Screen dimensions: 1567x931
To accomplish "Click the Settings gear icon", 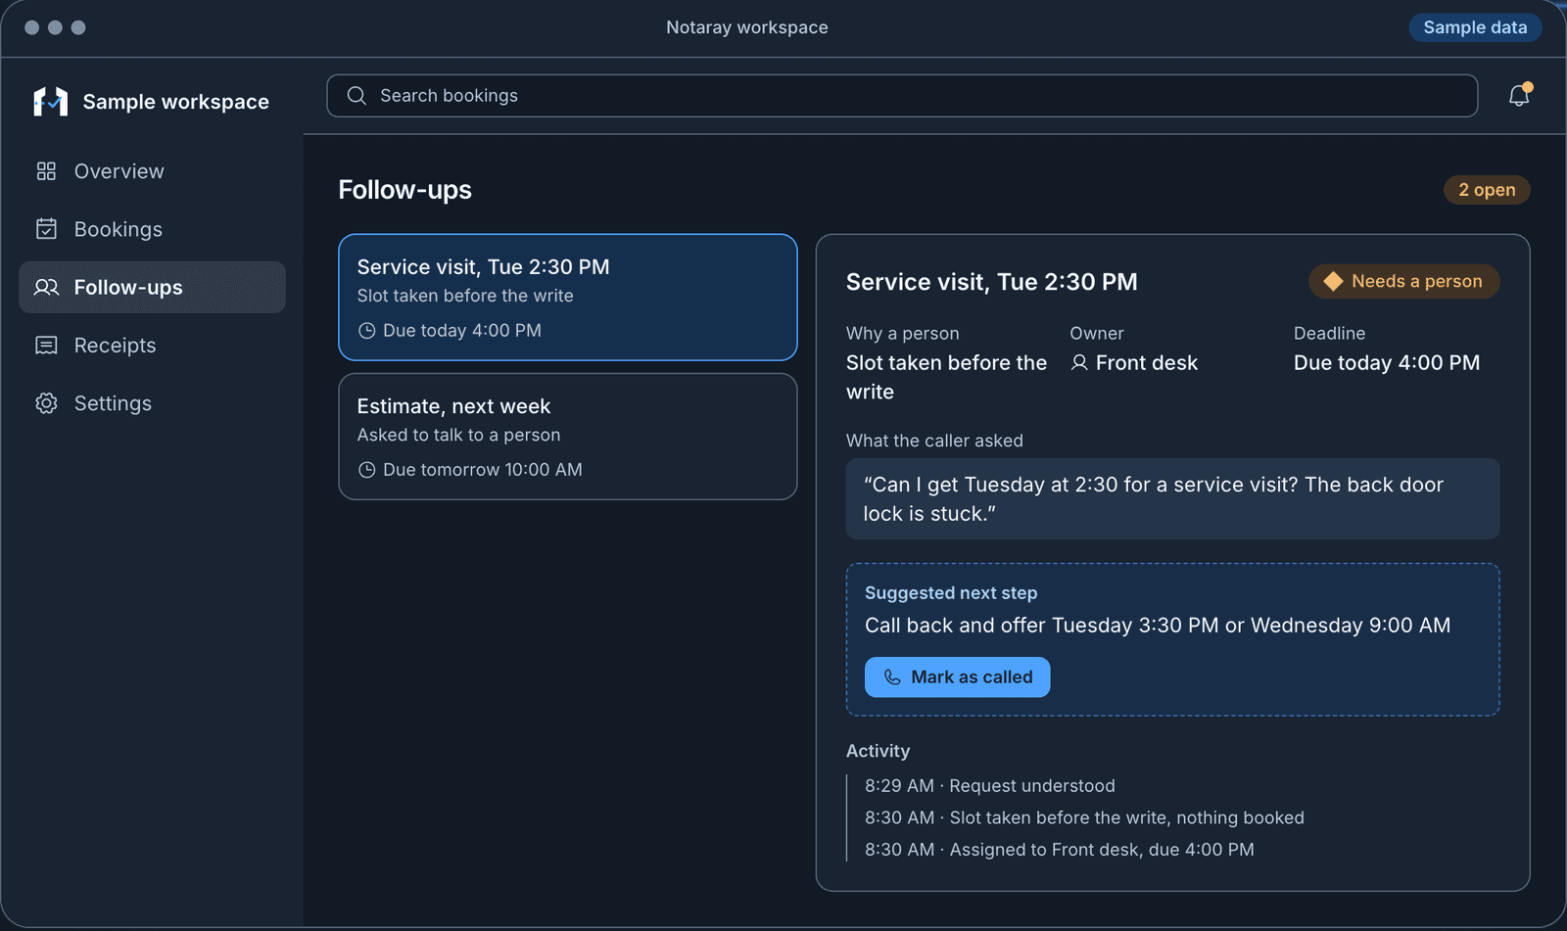I will pos(46,403).
